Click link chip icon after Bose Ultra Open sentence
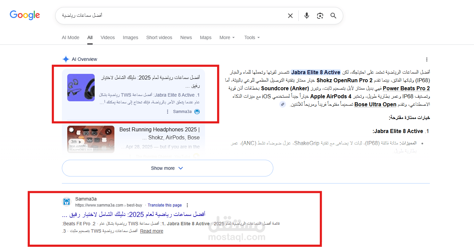Image resolution: width=474 pixels, height=247 pixels. [283, 105]
